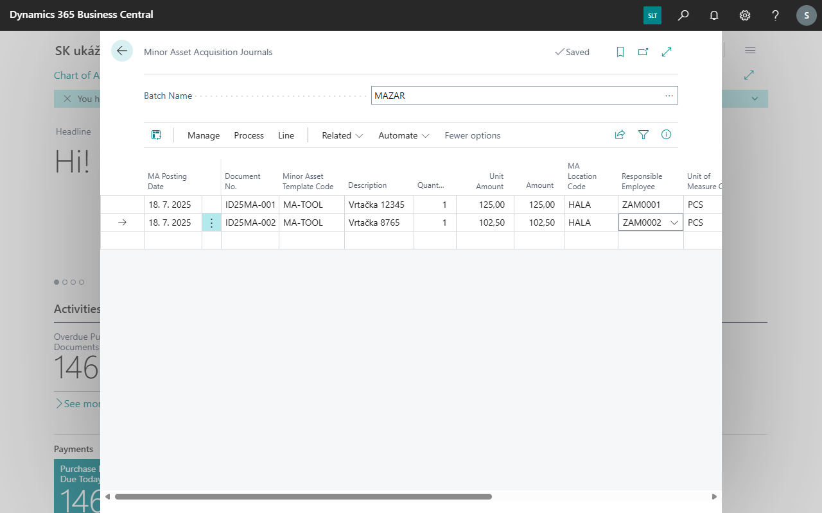Open the Manage menu

tap(204, 135)
